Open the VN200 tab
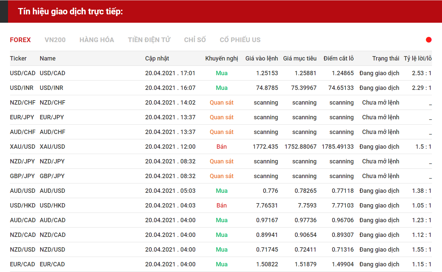This screenshot has width=442, height=272. click(x=55, y=40)
